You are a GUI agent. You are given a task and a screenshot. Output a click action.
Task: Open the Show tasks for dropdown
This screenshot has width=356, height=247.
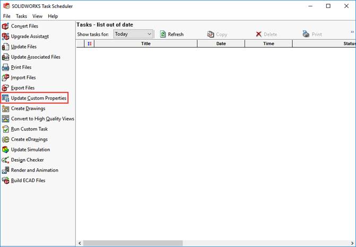[x=133, y=34]
